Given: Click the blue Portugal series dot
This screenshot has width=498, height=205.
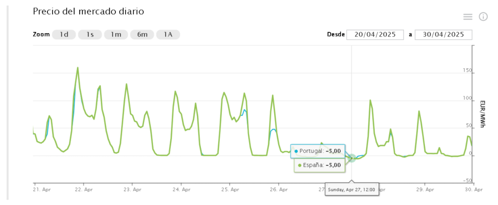Looking at the screenshot, I should 296,151.
